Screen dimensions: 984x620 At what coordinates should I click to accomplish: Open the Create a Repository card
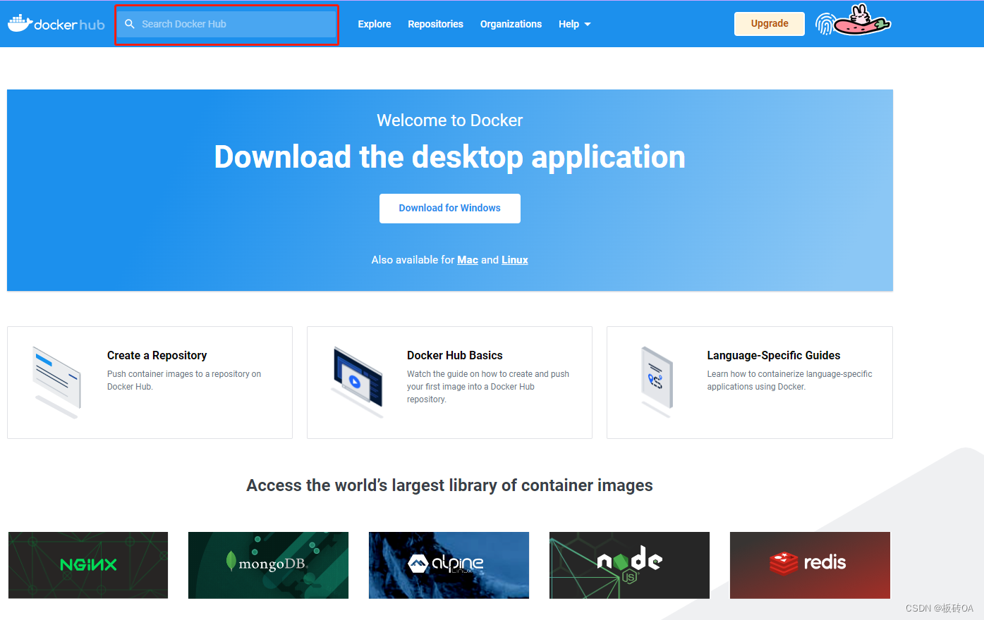pyautogui.click(x=150, y=383)
